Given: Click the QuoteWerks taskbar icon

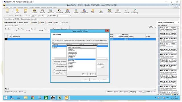Looking at the screenshot, I should [67, 98].
